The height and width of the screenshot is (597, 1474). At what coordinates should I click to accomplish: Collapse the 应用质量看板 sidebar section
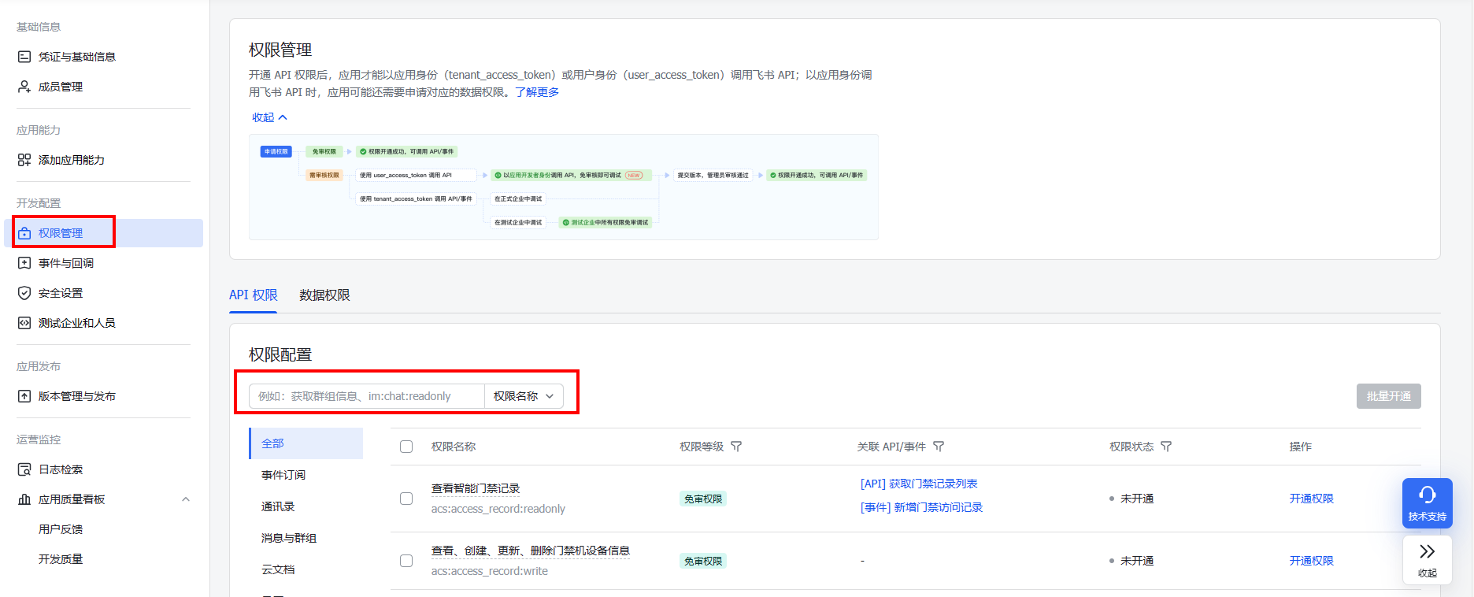186,499
